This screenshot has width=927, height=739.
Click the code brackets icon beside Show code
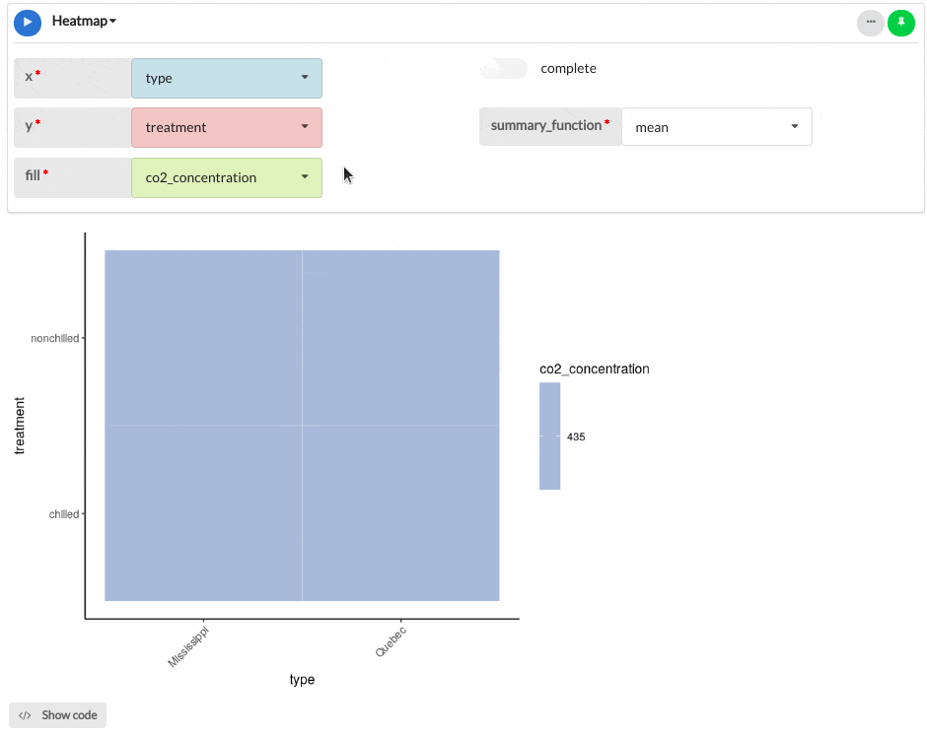(23, 715)
